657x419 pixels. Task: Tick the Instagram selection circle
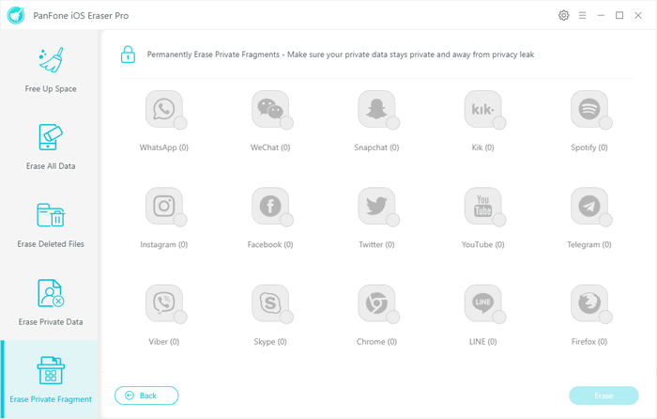[x=180, y=220]
